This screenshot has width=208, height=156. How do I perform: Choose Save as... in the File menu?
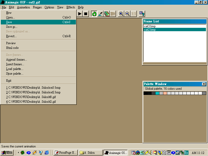pyautogui.click(x=38, y=27)
